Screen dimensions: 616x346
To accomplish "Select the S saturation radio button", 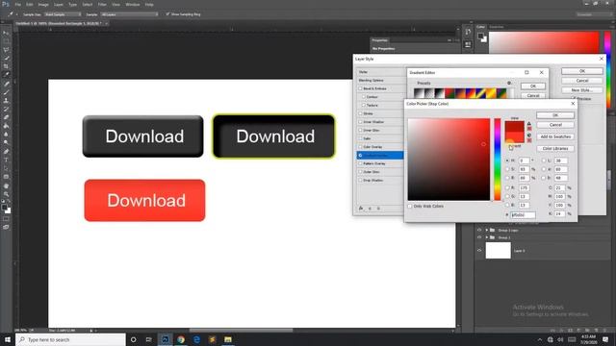I will 507,169.
